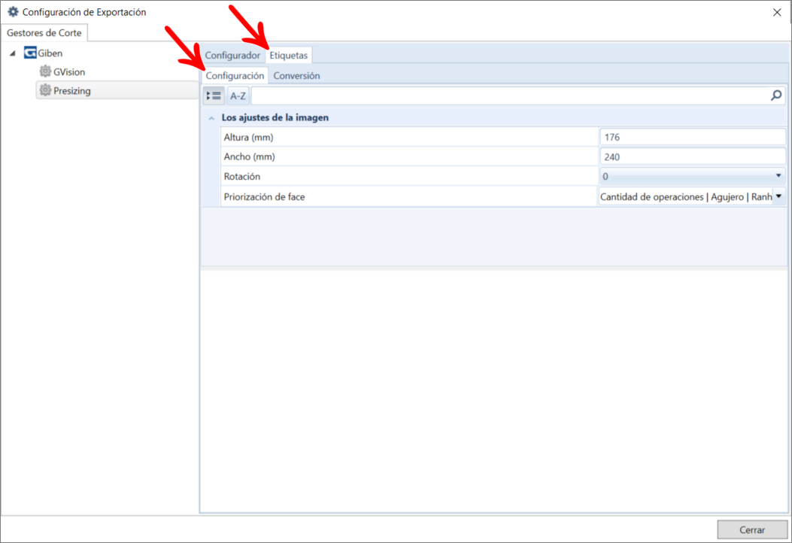792x543 pixels.
Task: Click the search magnifier icon
Action: pyautogui.click(x=776, y=95)
